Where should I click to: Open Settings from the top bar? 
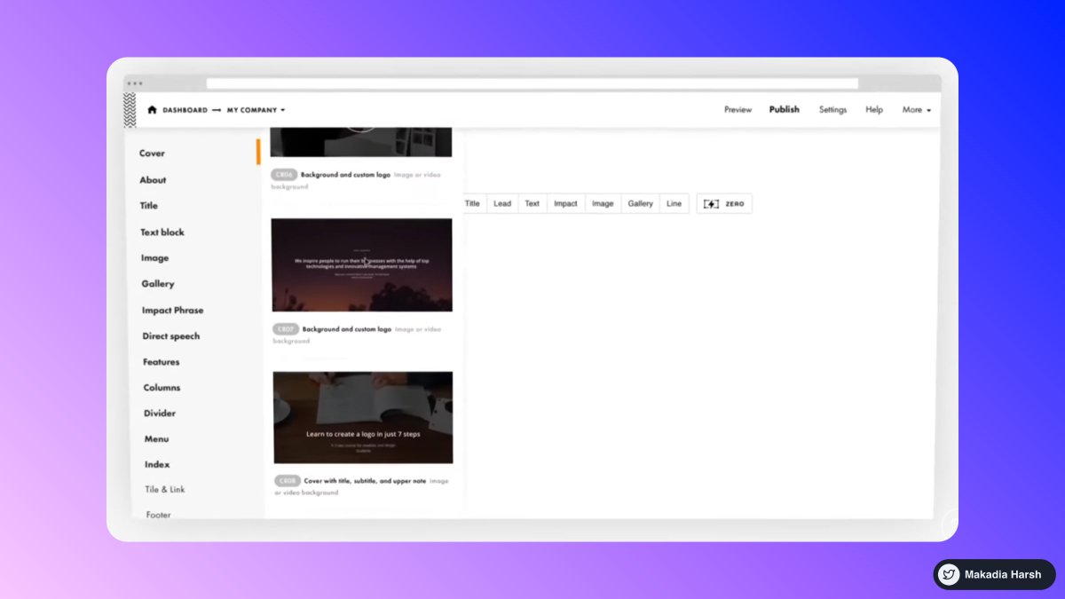click(832, 109)
